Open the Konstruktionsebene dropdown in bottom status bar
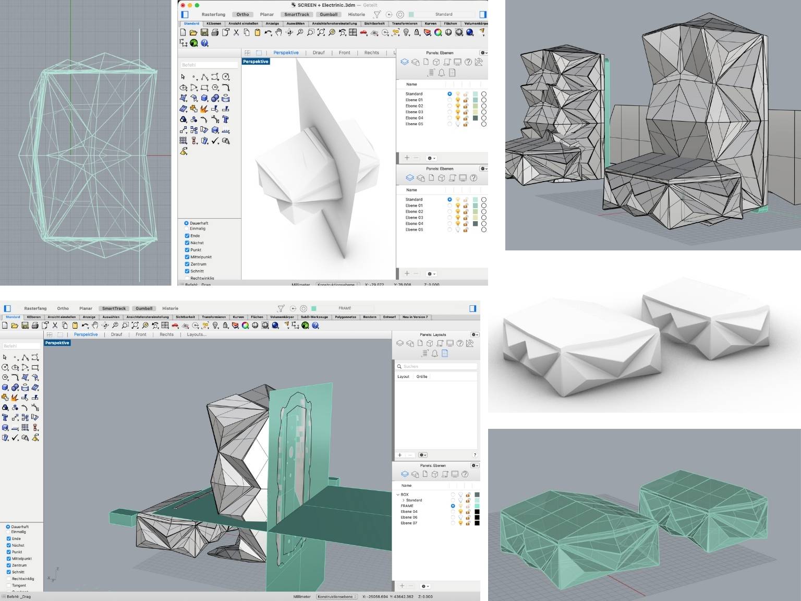Screen dimensions: 801x601 pos(337,597)
